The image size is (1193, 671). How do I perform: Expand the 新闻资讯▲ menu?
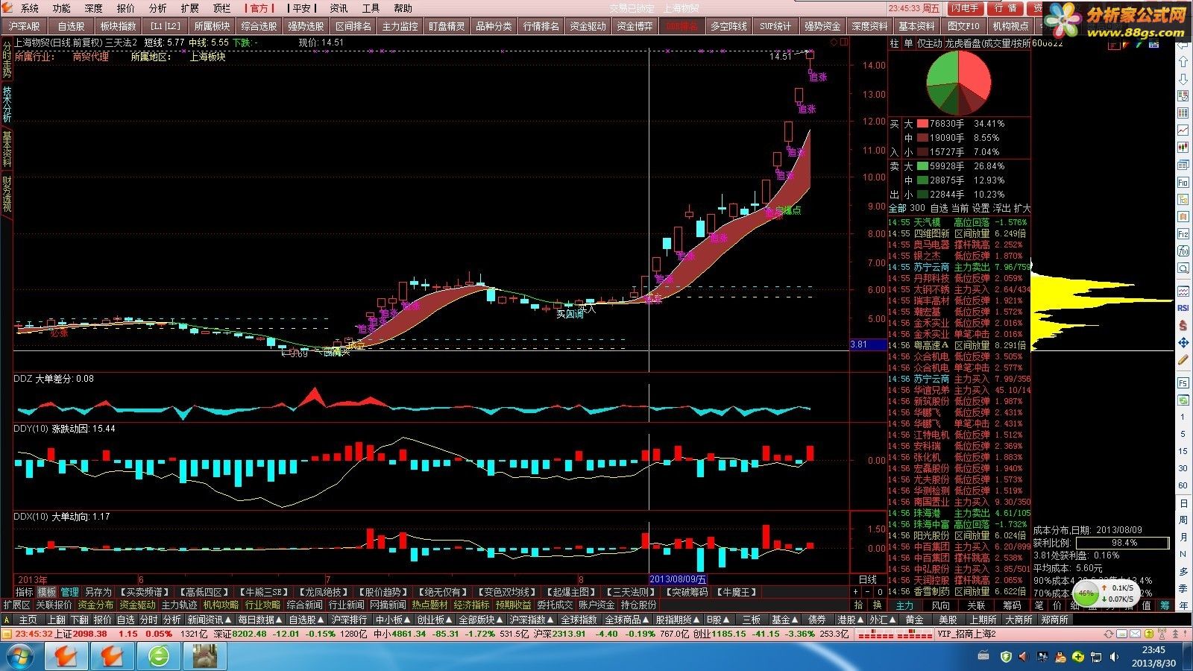[209, 620]
